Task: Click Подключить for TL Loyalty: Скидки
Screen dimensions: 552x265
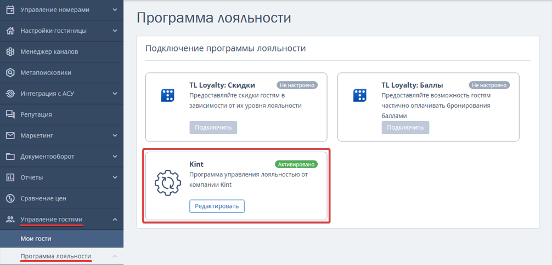Action: (213, 128)
